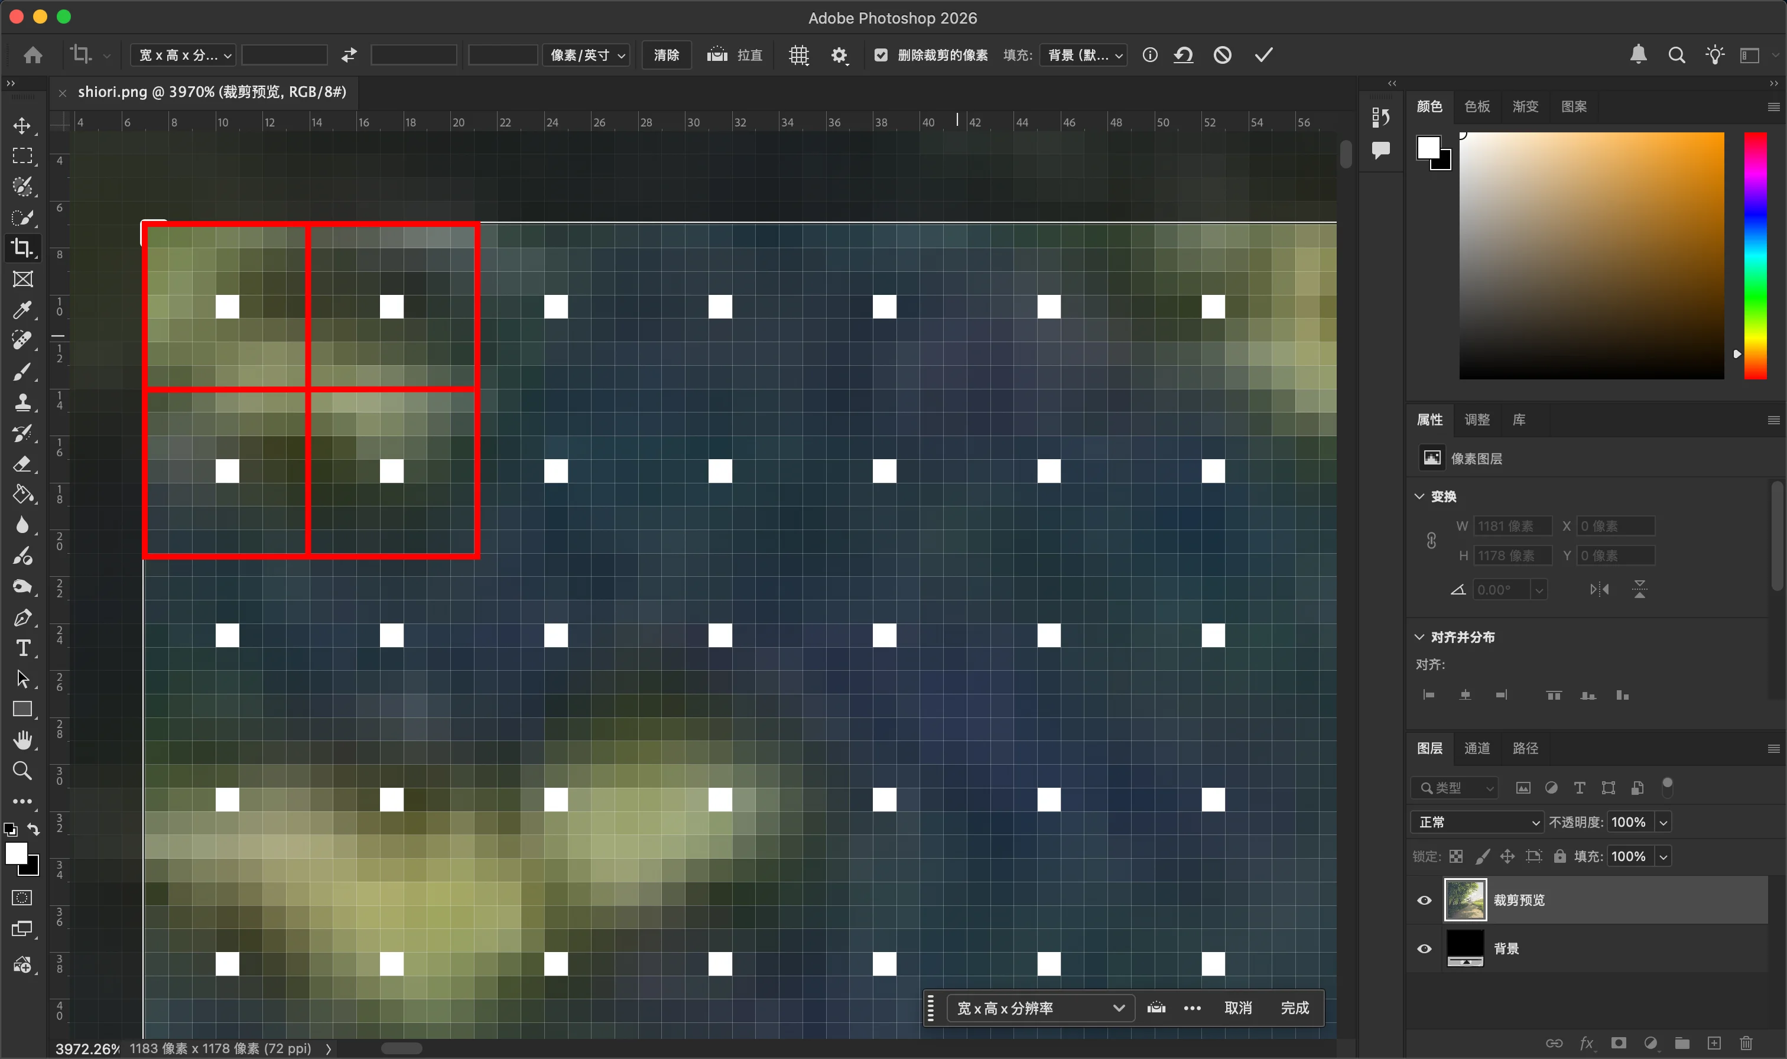Commit the crop with the checkmark icon

(1263, 55)
